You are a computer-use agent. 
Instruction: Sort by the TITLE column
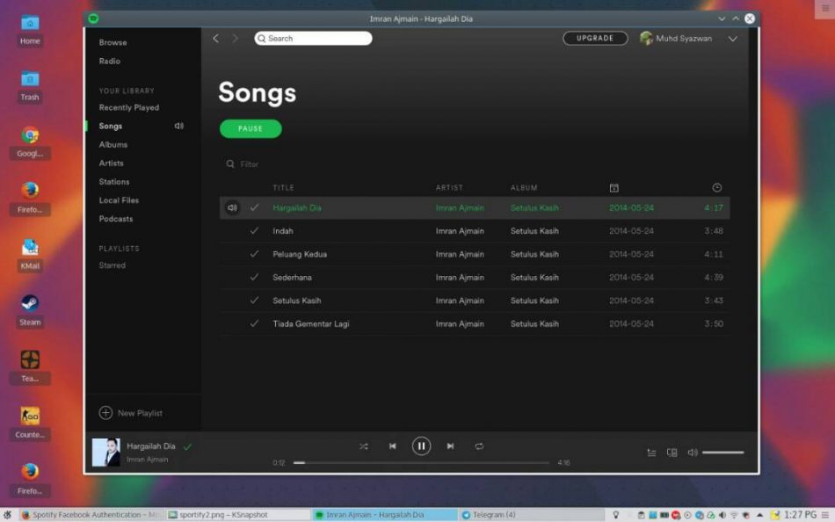[283, 187]
